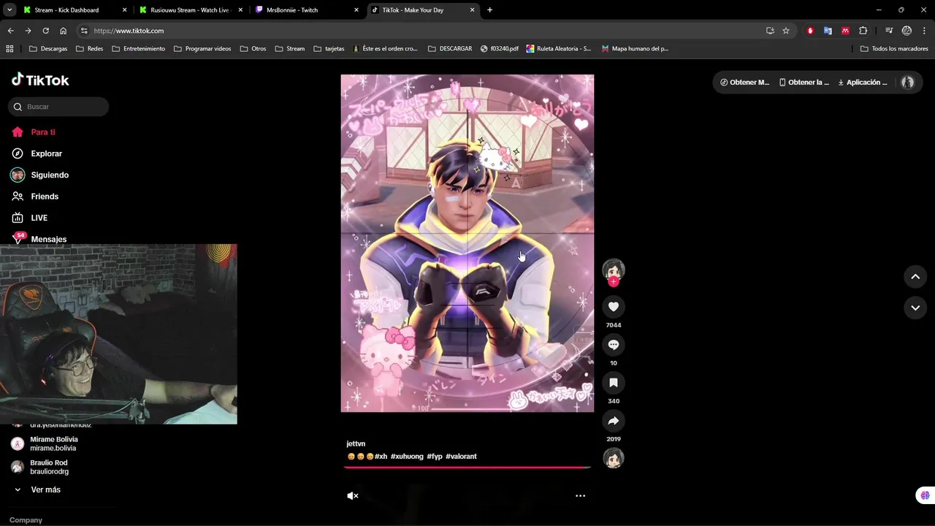935x526 pixels.
Task: Click the purple floating widget at bottom right
Action: (x=925, y=495)
